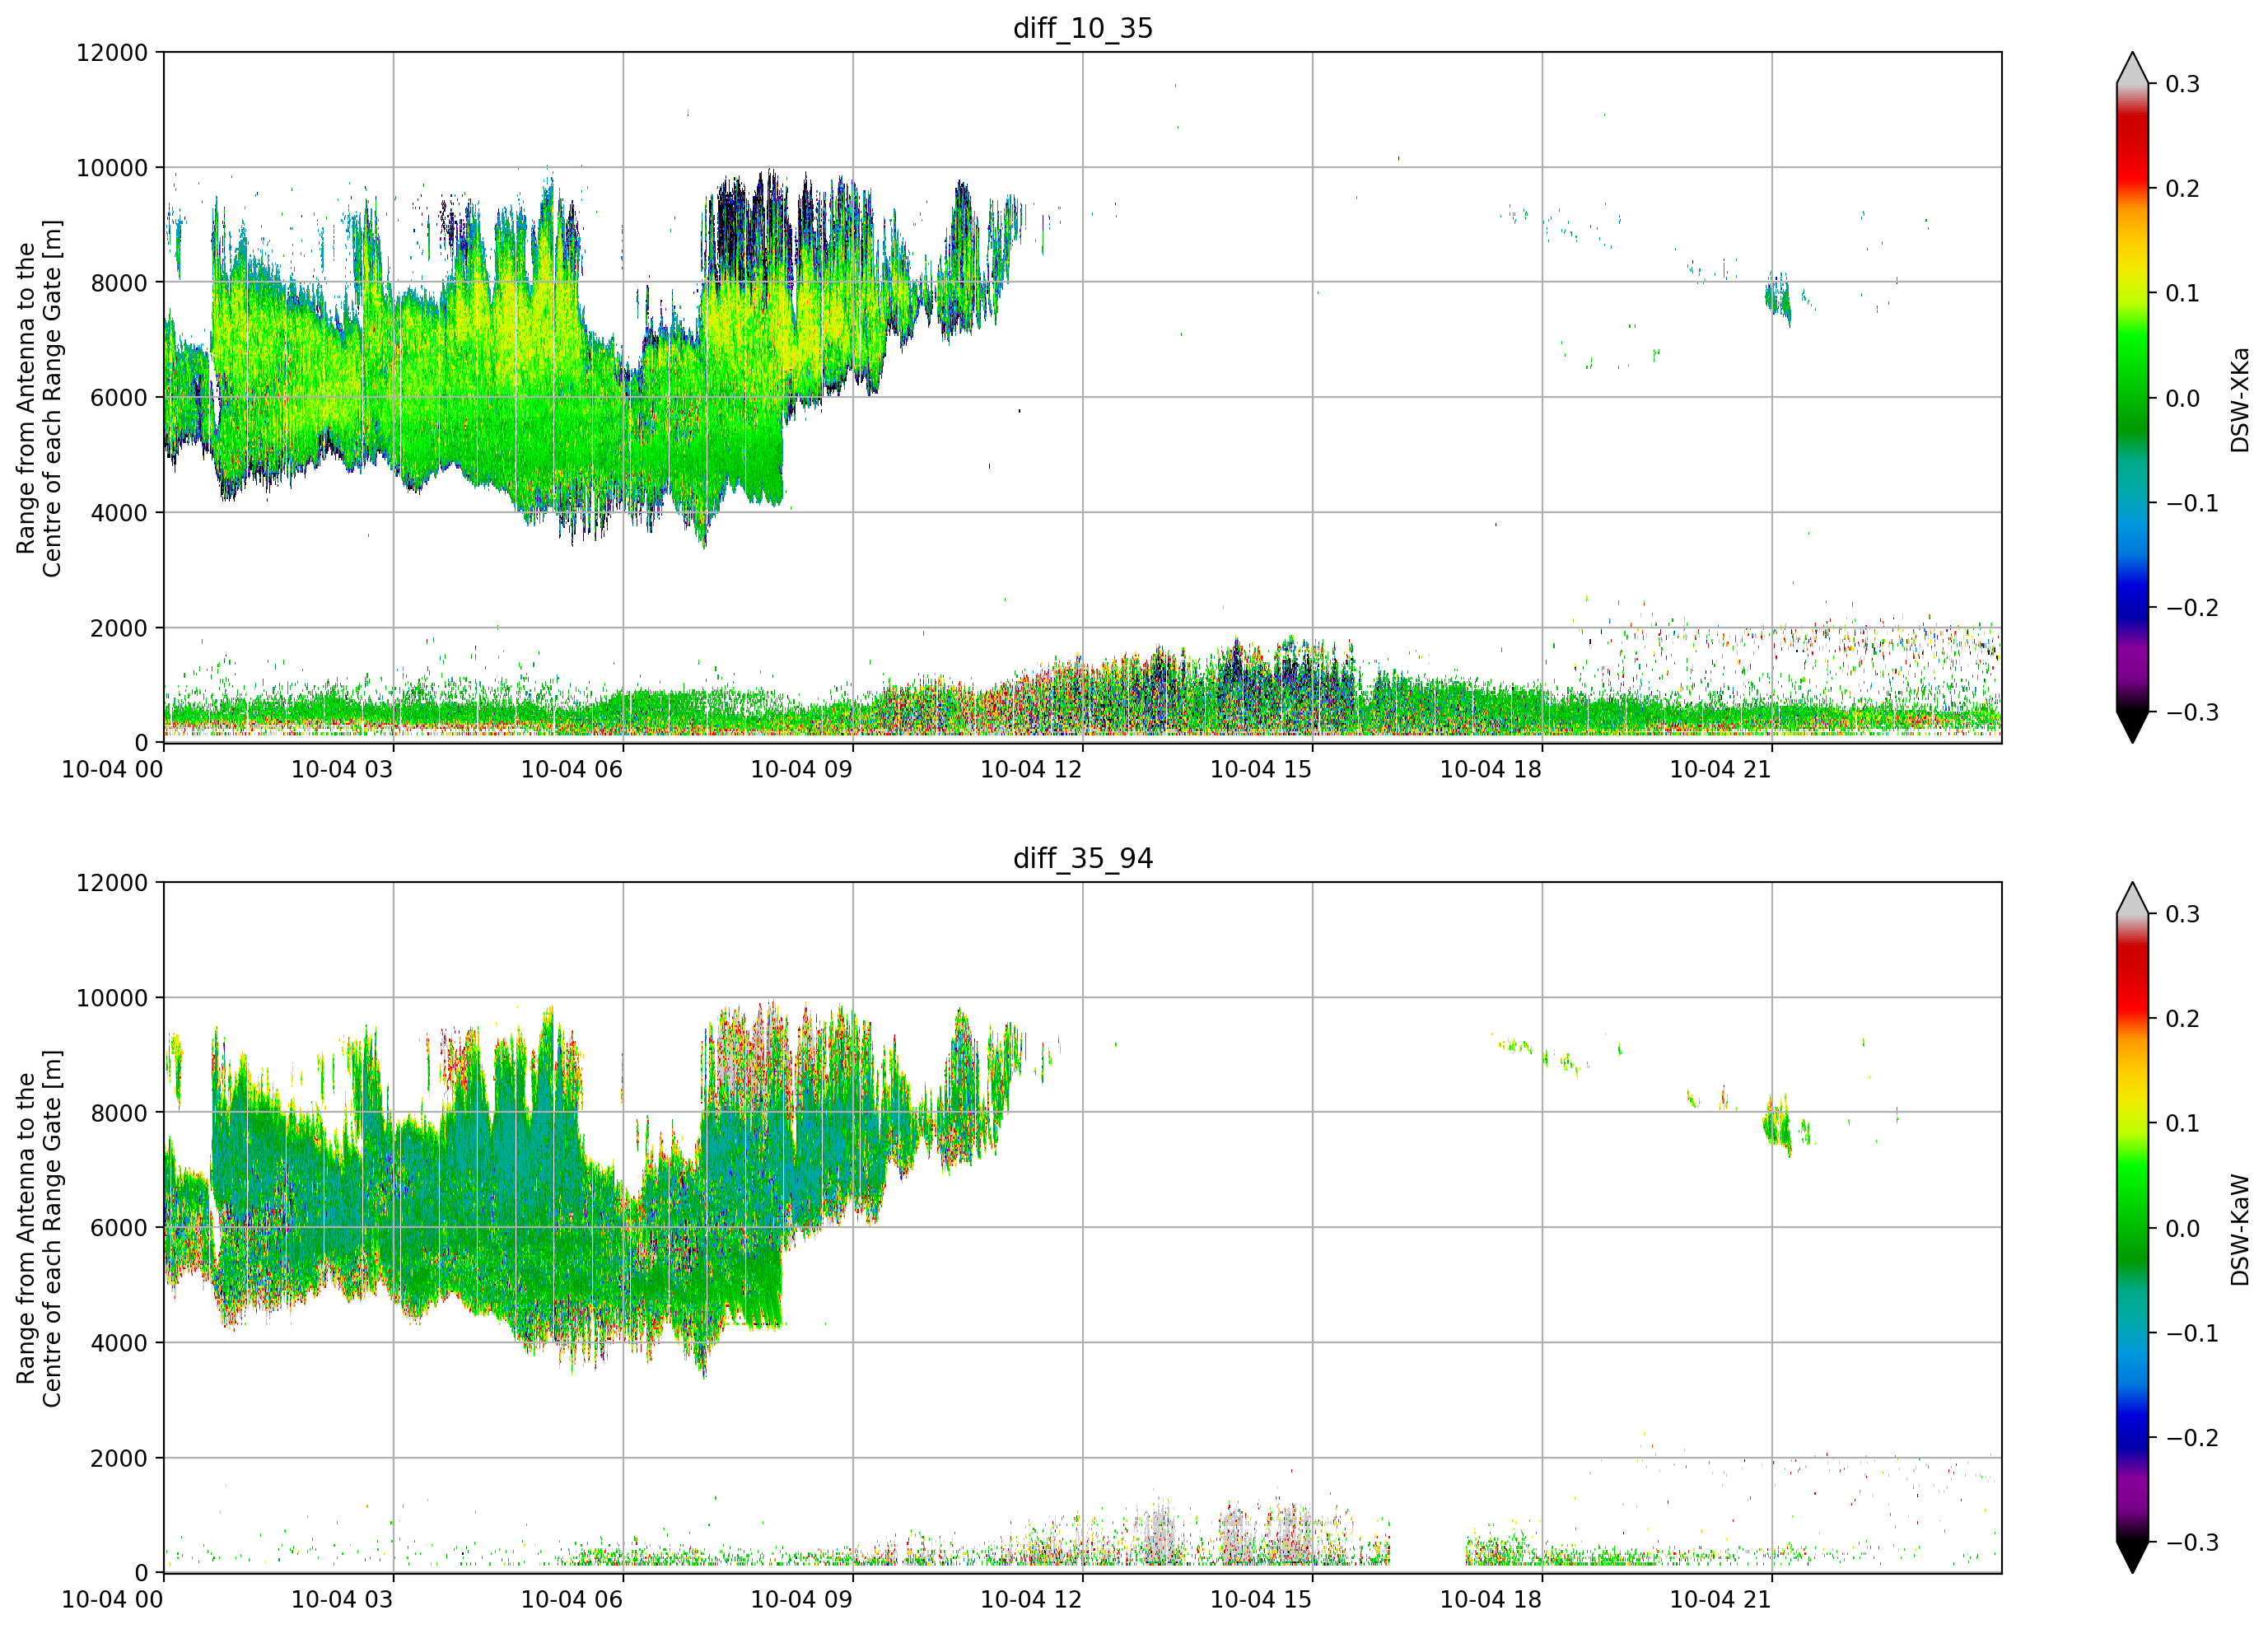Click the 10-04 00 x-tick of diff_35_94

pyautogui.click(x=112, y=1599)
